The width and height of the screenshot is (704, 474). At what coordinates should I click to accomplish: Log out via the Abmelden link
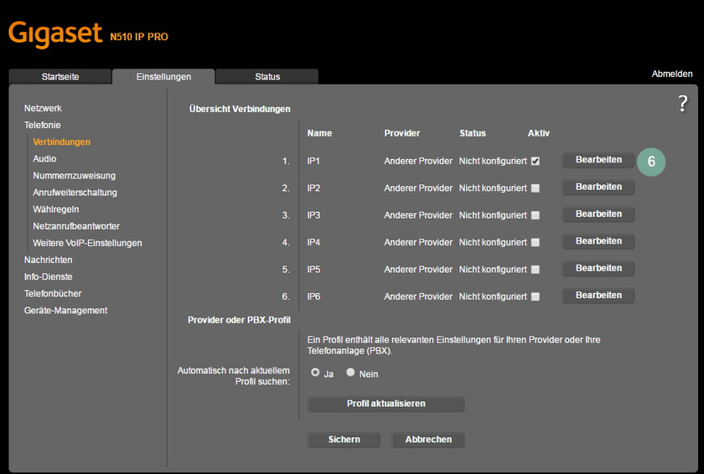(x=671, y=74)
